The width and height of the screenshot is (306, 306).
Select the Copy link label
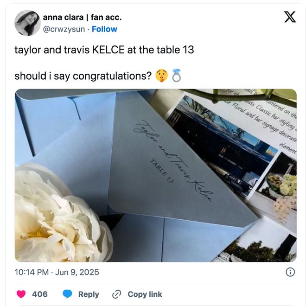145,294
